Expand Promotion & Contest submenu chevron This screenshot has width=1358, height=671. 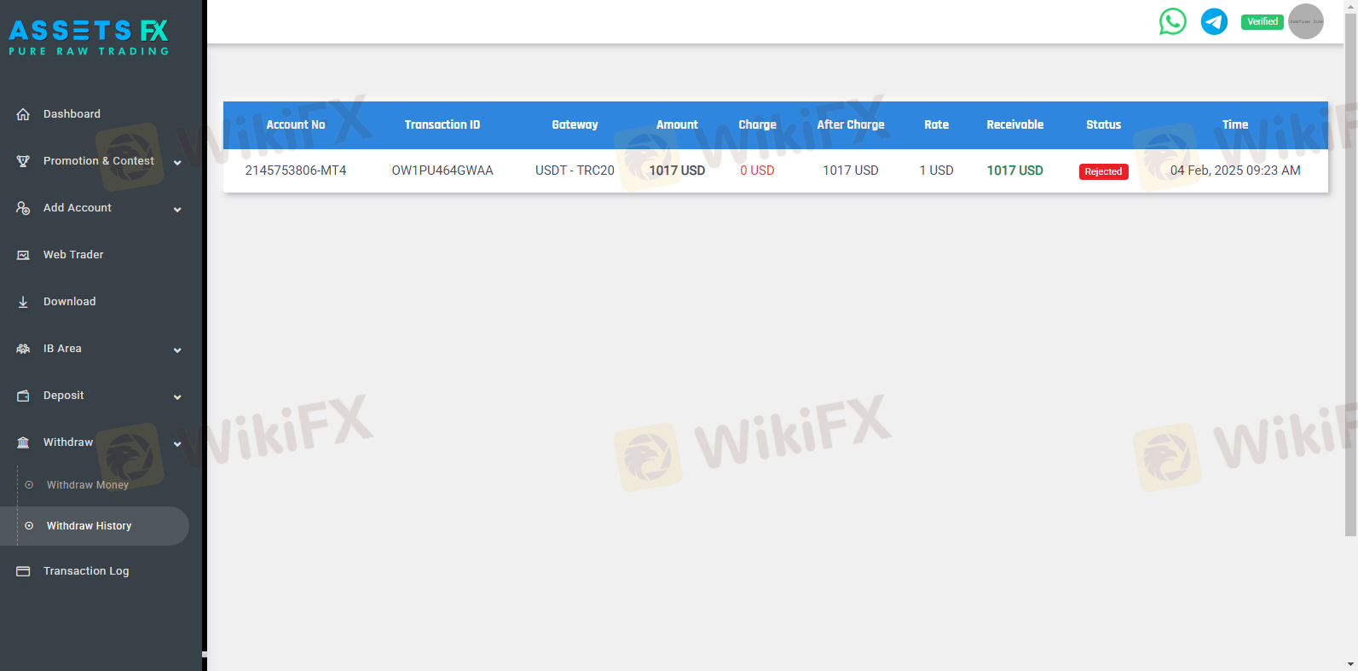point(177,162)
